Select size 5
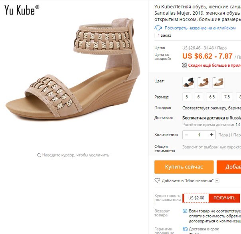241x234 pixels. [x=187, y=97]
